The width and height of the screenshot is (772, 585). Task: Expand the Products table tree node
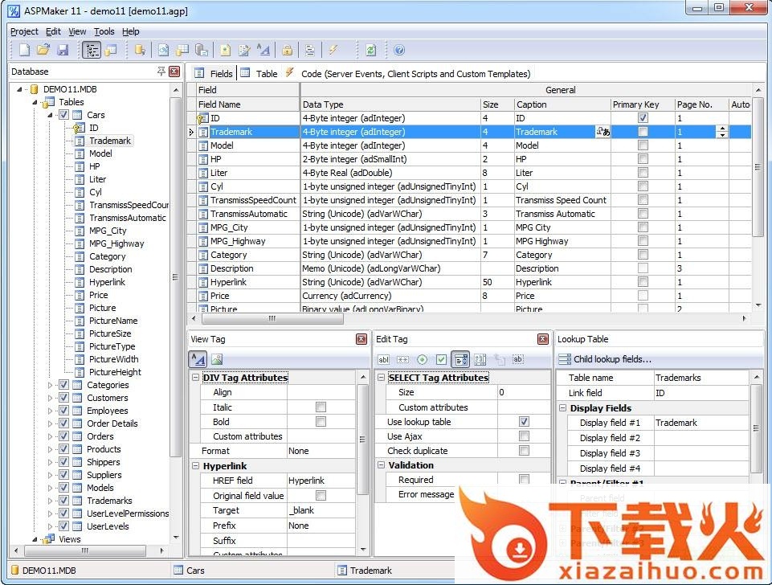[x=50, y=449]
